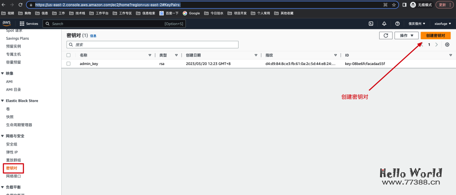
Task: Go to next page of key pairs
Action: coord(436,44)
